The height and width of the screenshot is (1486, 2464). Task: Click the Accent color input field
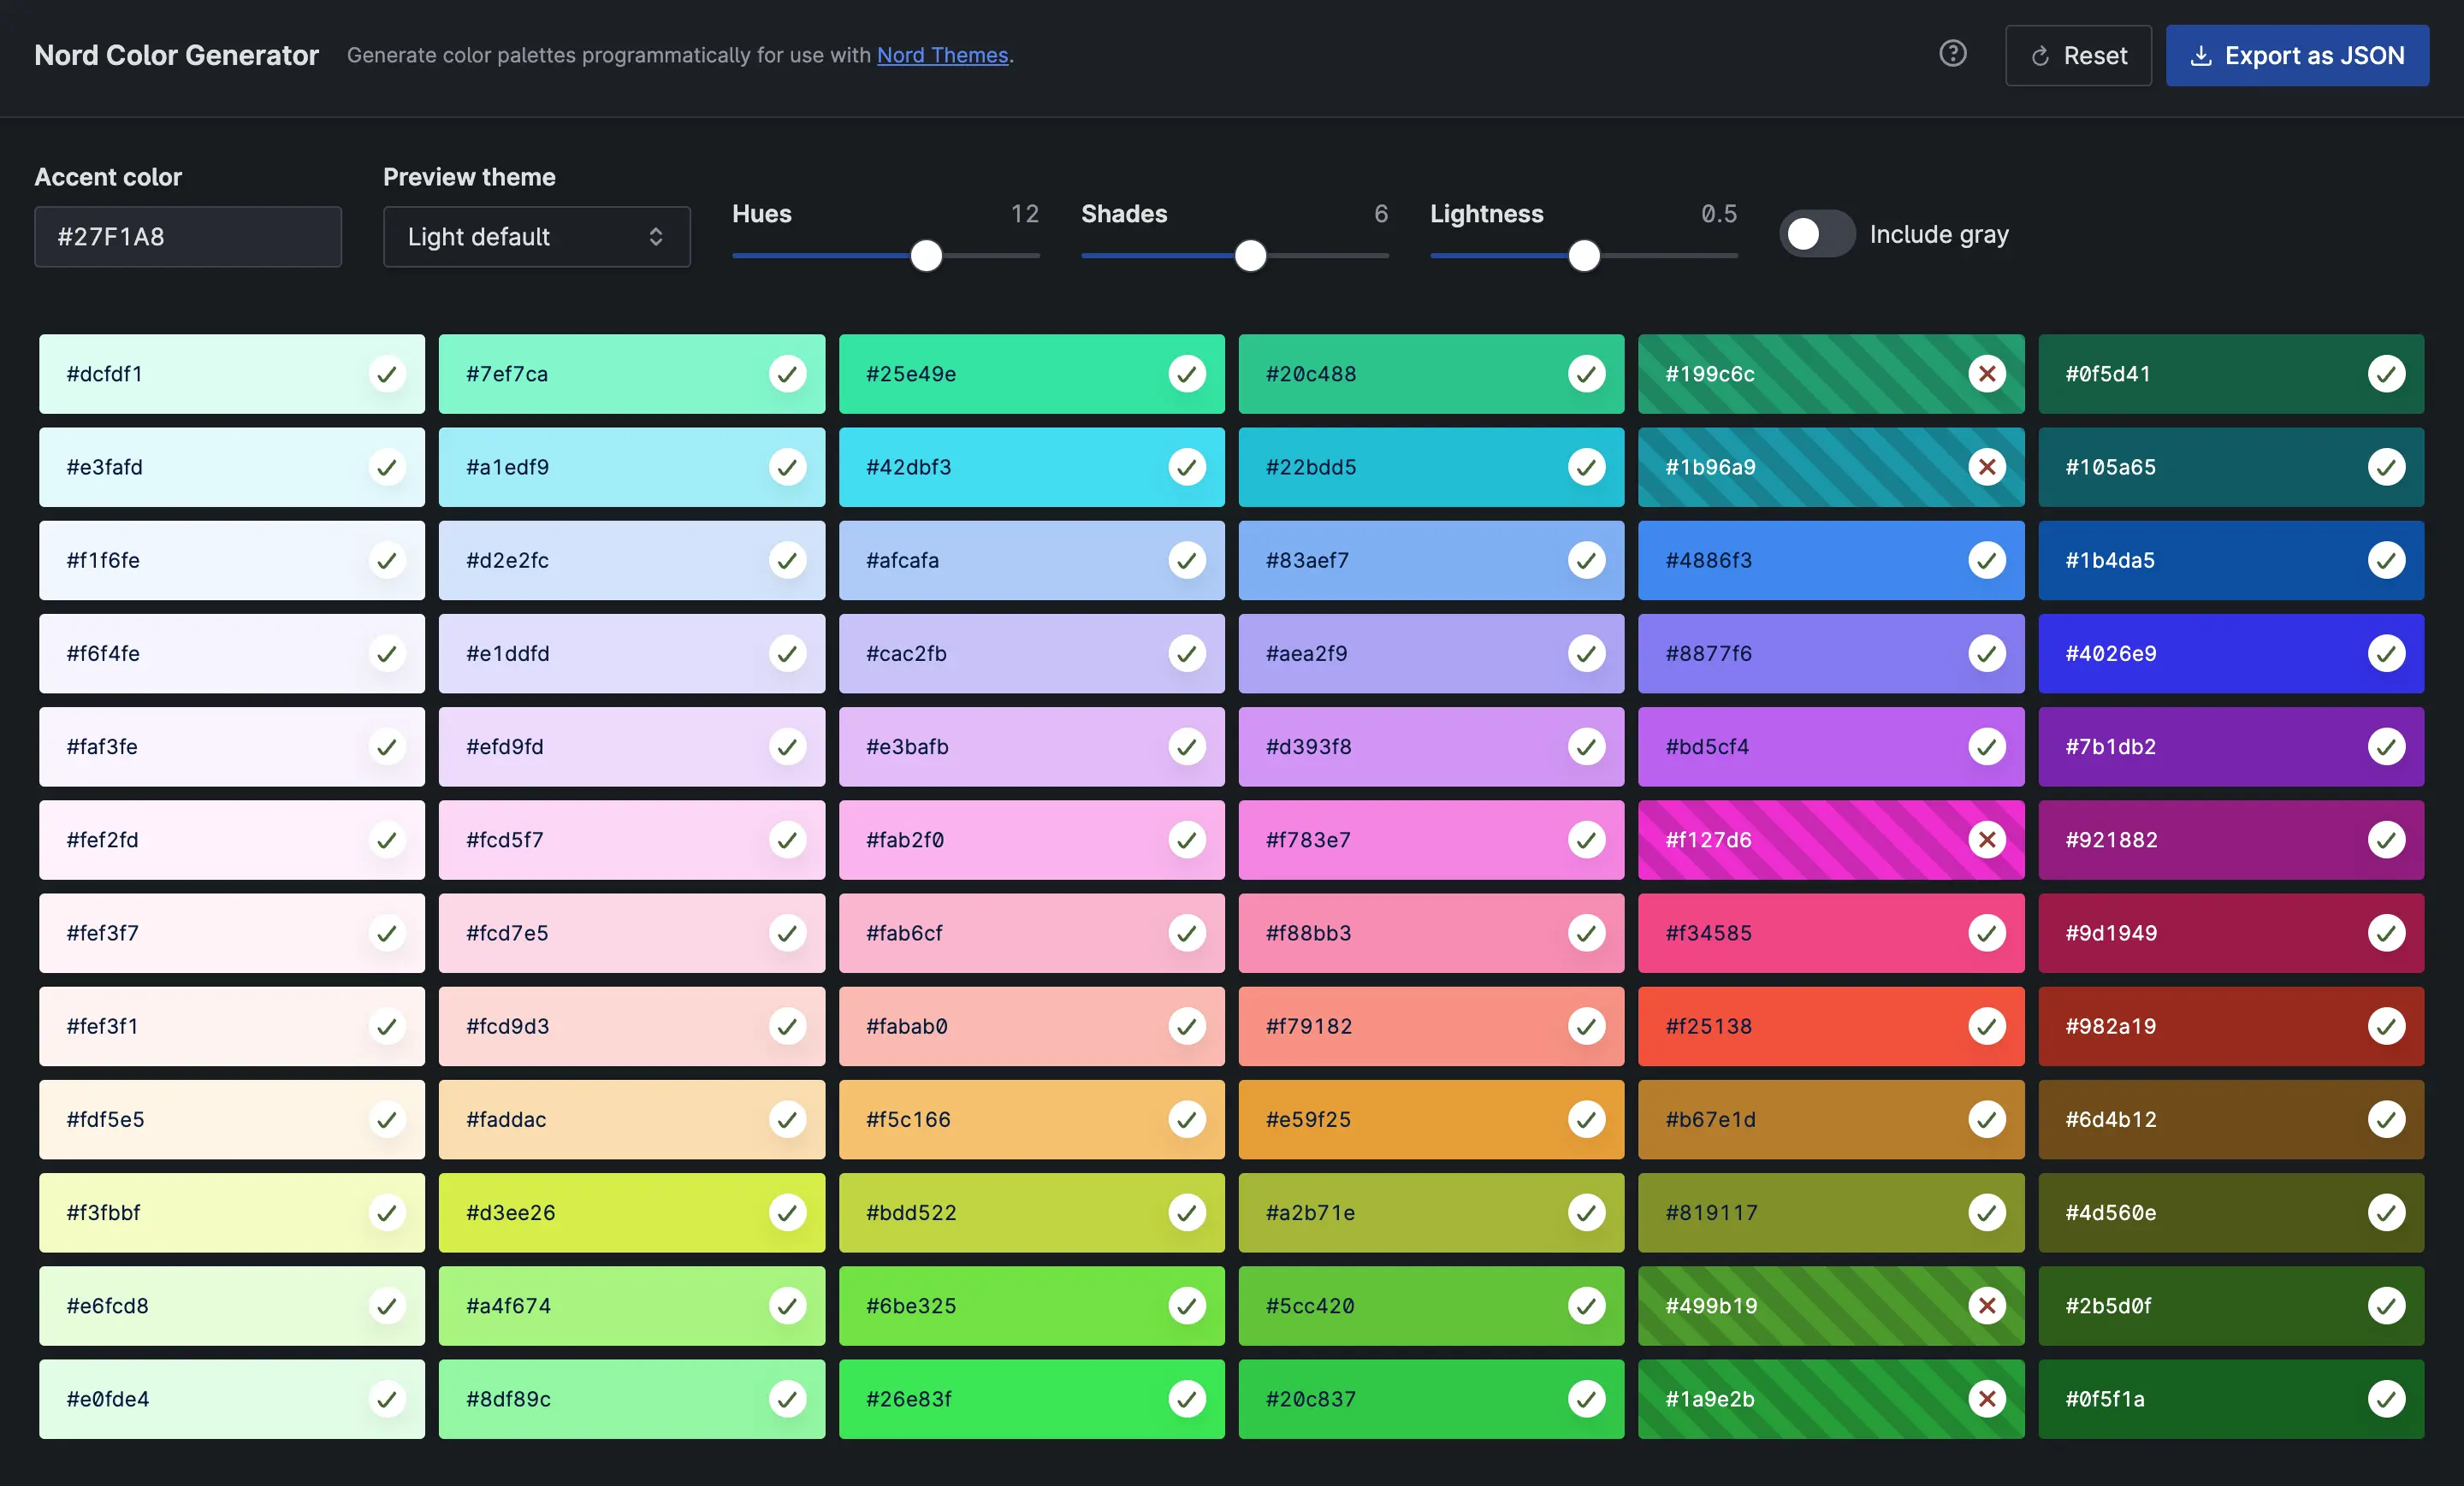(188, 237)
